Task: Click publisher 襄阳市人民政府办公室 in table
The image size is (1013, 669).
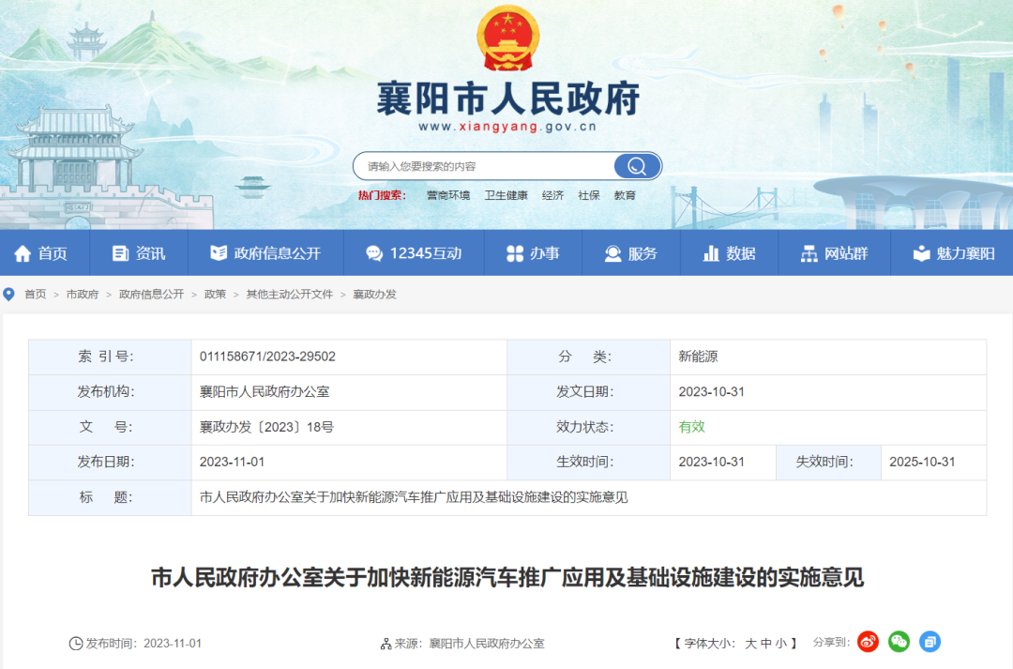Action: point(265,391)
